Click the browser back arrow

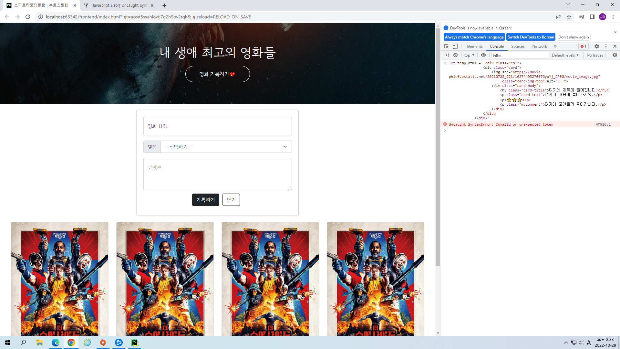click(x=7, y=17)
